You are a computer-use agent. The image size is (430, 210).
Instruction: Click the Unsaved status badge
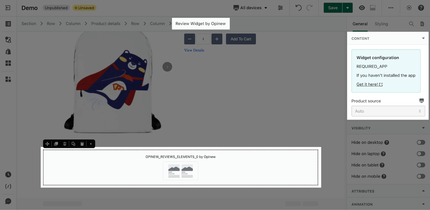click(x=84, y=8)
